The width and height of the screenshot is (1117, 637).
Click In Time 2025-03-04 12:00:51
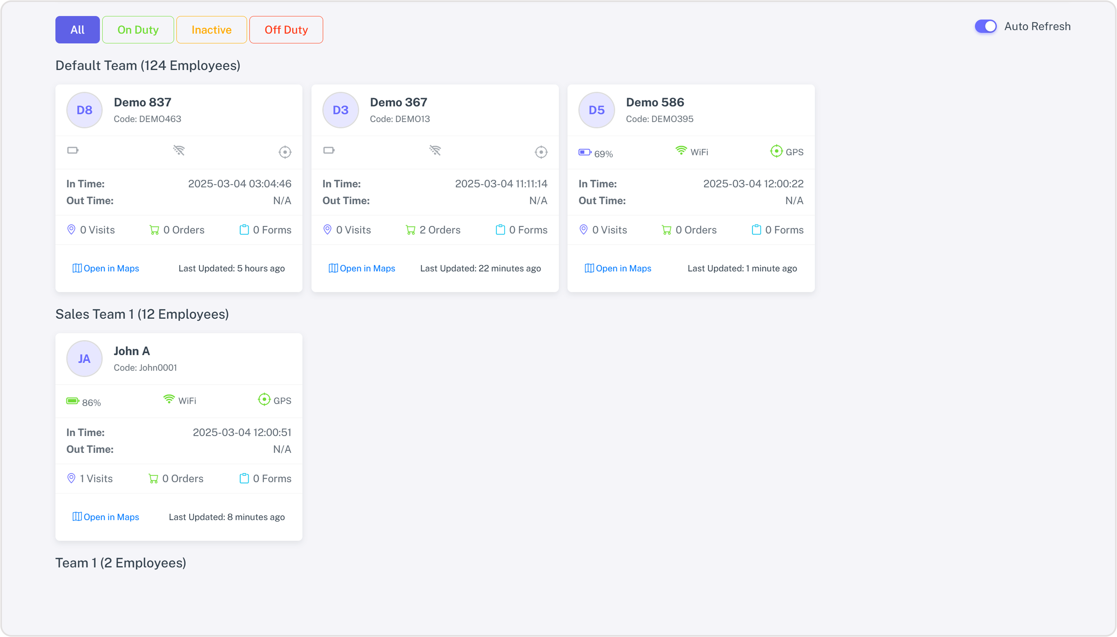coord(242,432)
